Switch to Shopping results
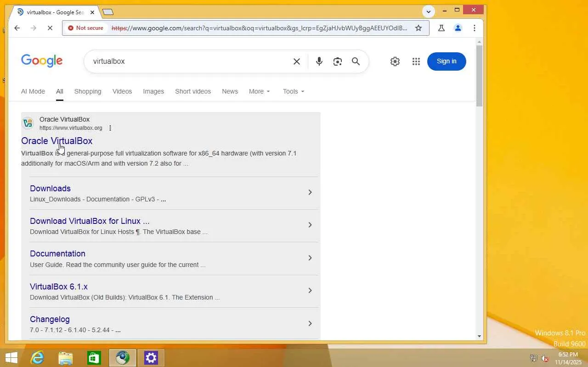 (x=88, y=91)
